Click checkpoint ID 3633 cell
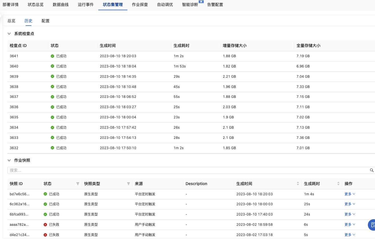This screenshot has width=375, height=240. 14,138
